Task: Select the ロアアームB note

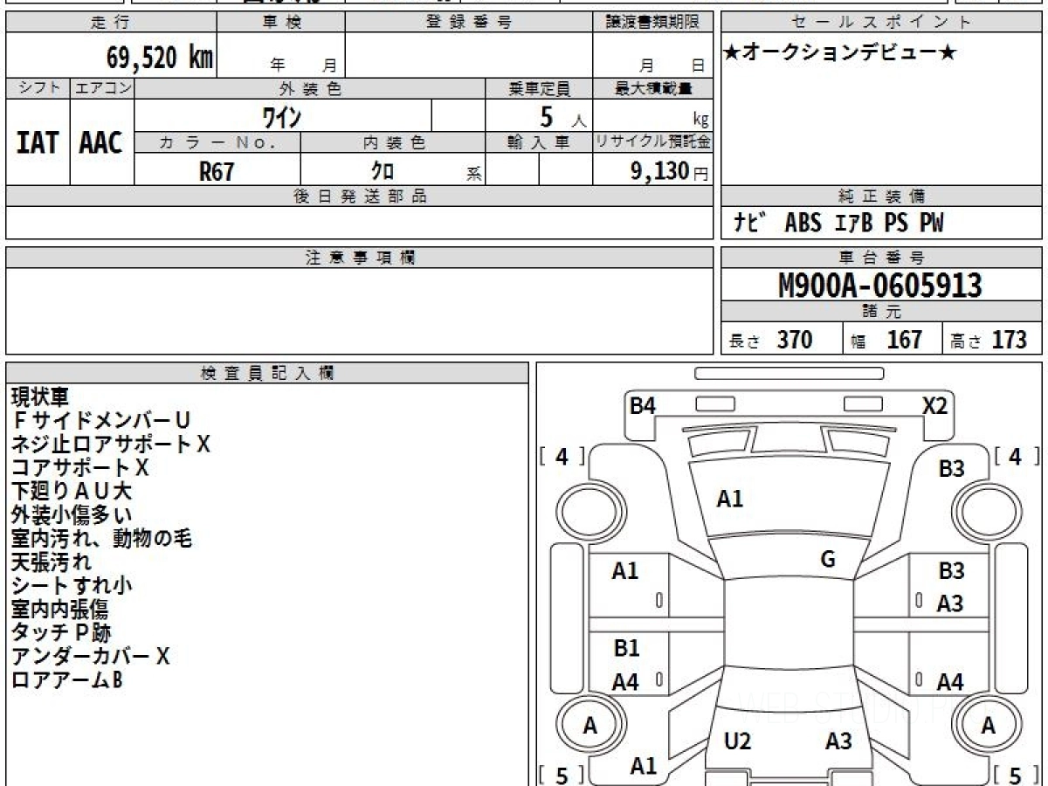Action: point(67,679)
